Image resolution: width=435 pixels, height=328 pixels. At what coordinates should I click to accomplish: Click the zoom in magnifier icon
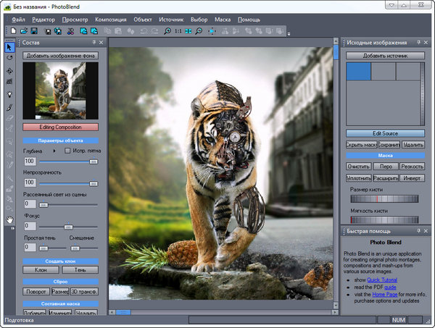(x=168, y=31)
